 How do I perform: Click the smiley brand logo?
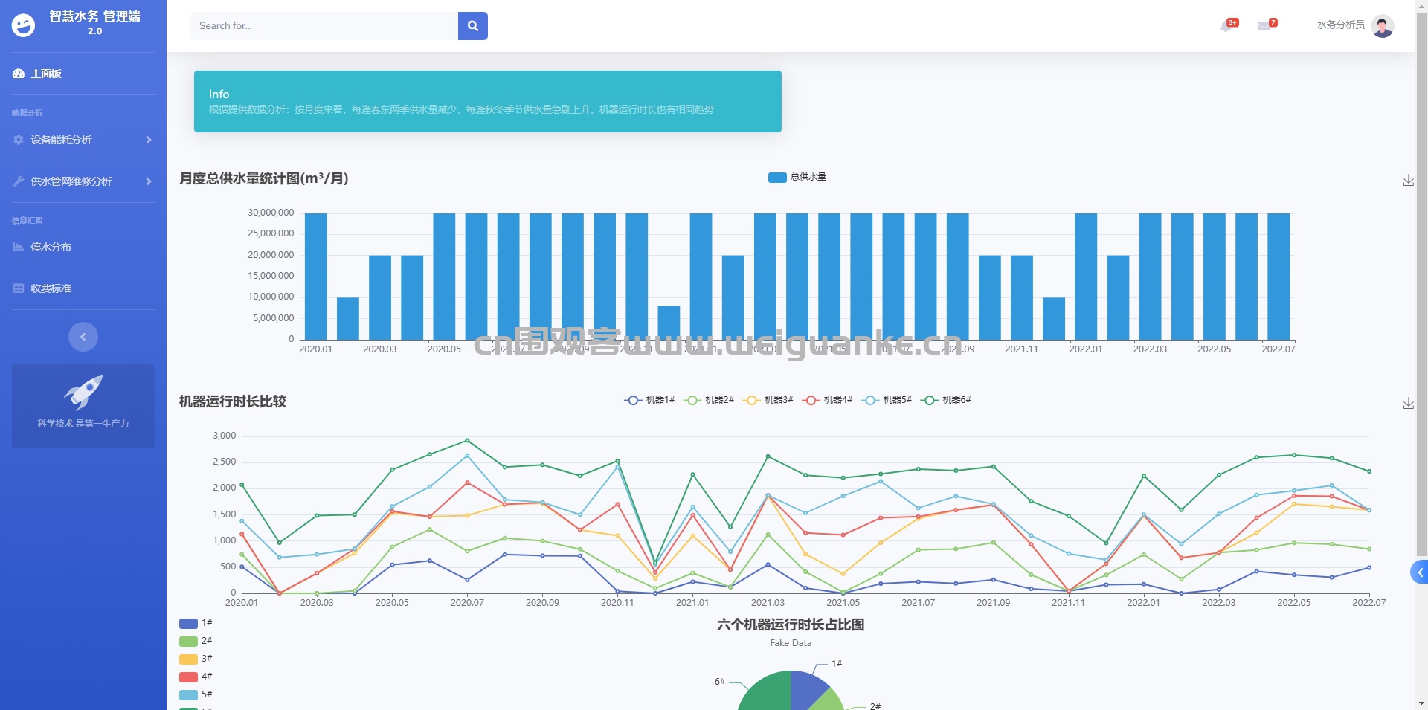click(x=23, y=26)
